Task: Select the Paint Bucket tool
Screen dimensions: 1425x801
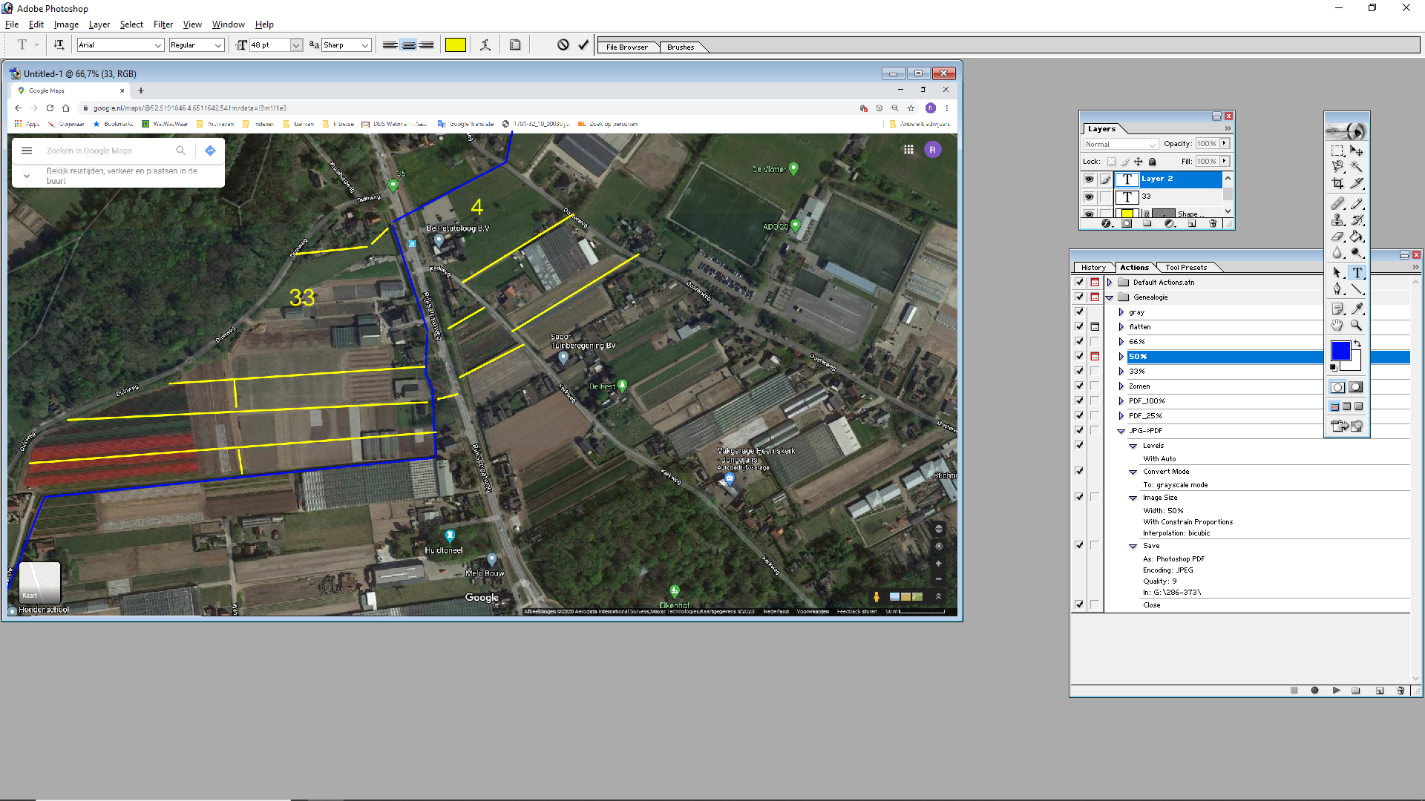Action: click(x=1357, y=236)
